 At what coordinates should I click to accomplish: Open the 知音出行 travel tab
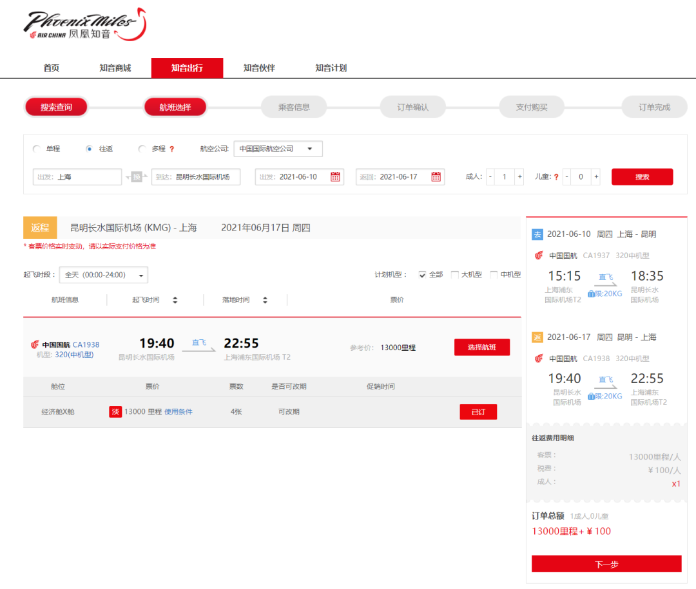pyautogui.click(x=188, y=68)
